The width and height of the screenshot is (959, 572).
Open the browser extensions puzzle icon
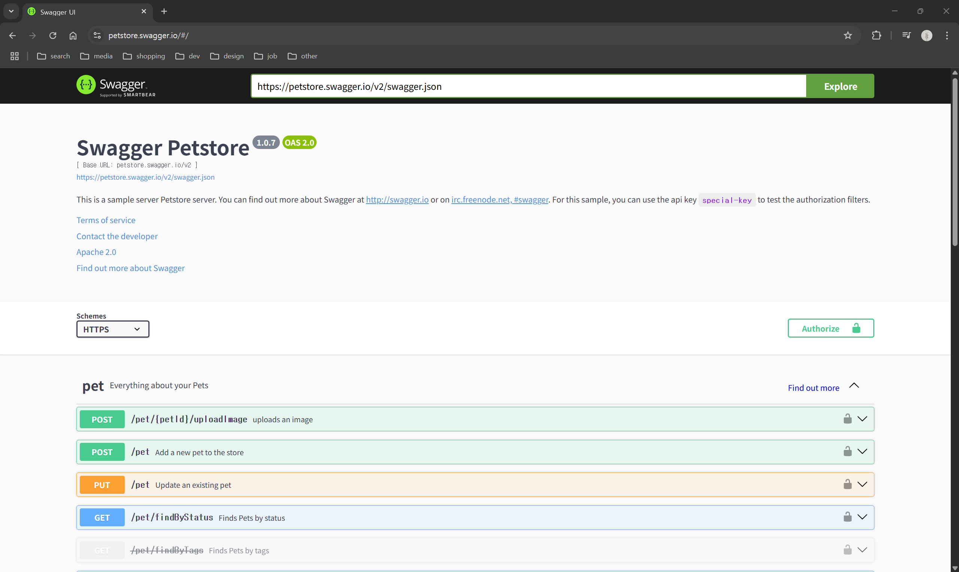coord(876,36)
